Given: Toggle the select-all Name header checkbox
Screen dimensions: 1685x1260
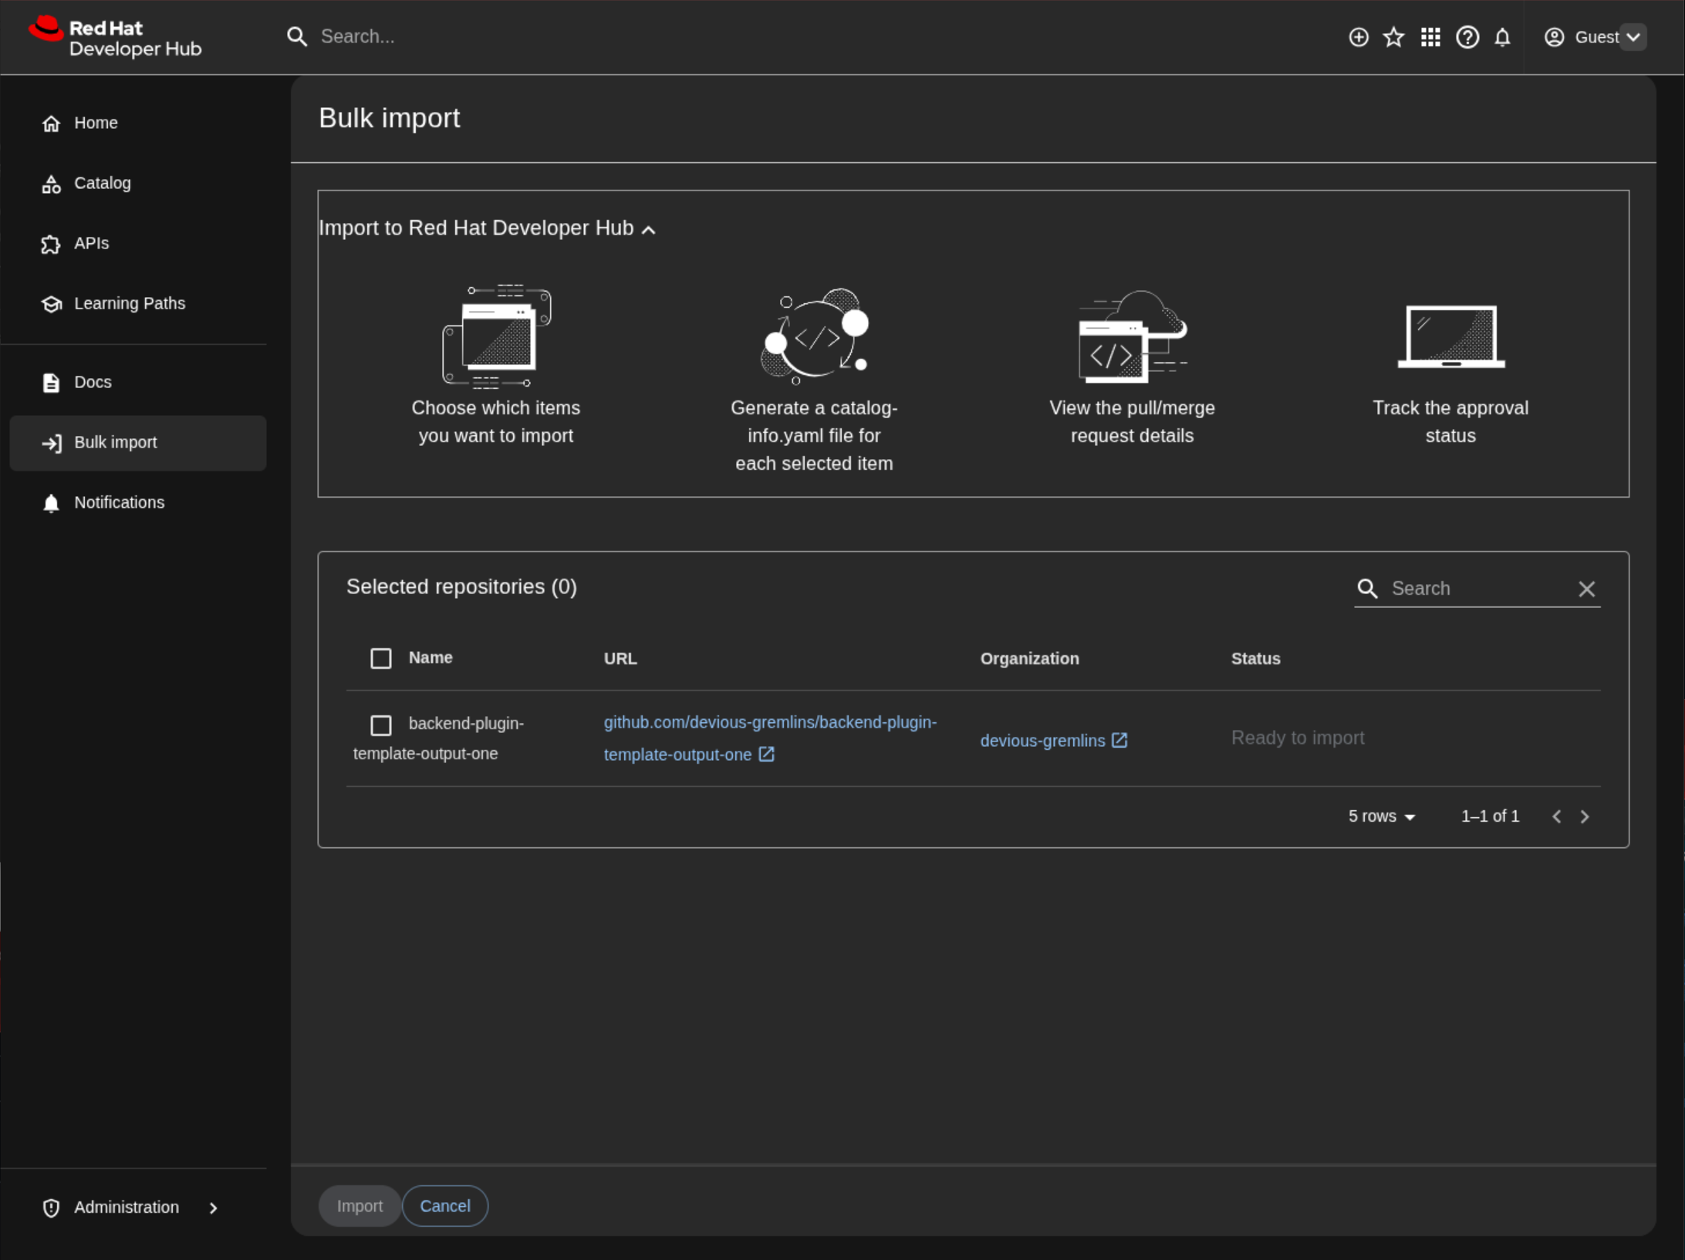Looking at the screenshot, I should tap(381, 658).
